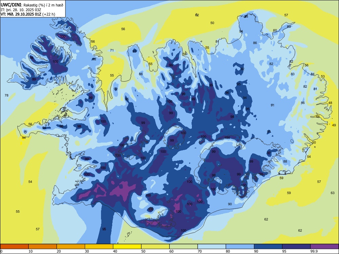339x254 pixels.
Task: Click the map value '53'
Action: pos(323,77)
